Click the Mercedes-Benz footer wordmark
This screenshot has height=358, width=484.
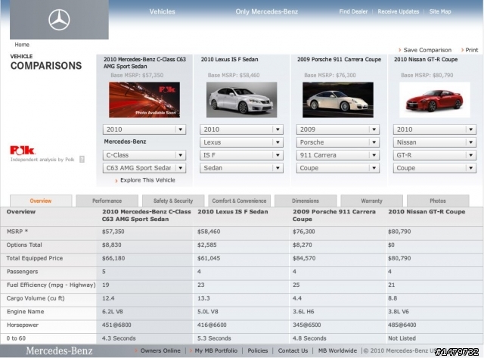(59, 351)
